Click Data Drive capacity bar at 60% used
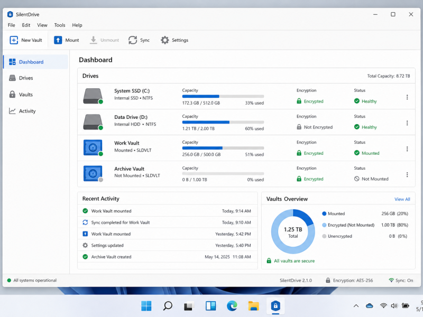 click(223, 122)
